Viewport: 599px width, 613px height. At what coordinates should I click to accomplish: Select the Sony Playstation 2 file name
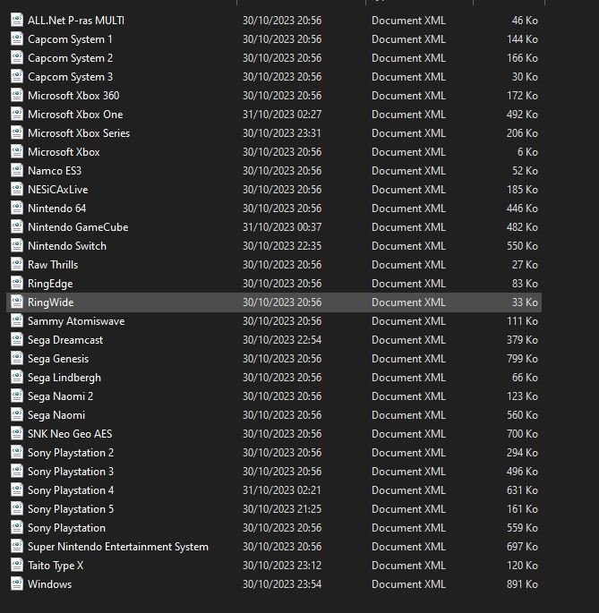click(71, 453)
